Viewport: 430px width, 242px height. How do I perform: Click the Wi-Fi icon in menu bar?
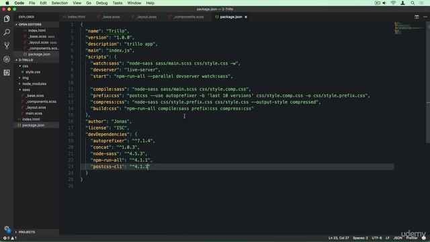(393, 3)
